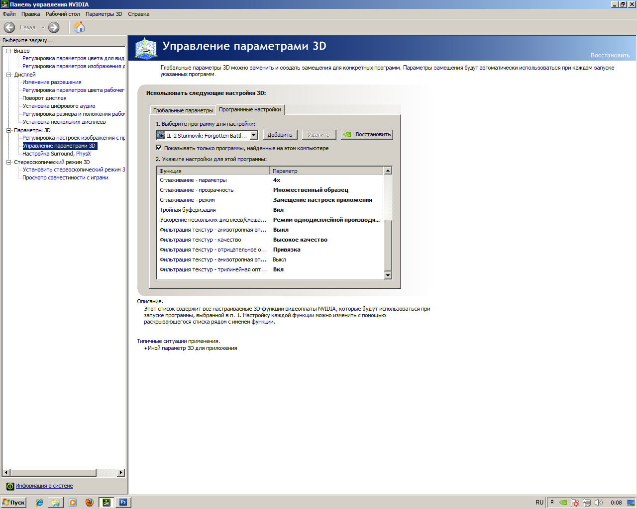Click the settings list scroll up arrow

pos(388,170)
